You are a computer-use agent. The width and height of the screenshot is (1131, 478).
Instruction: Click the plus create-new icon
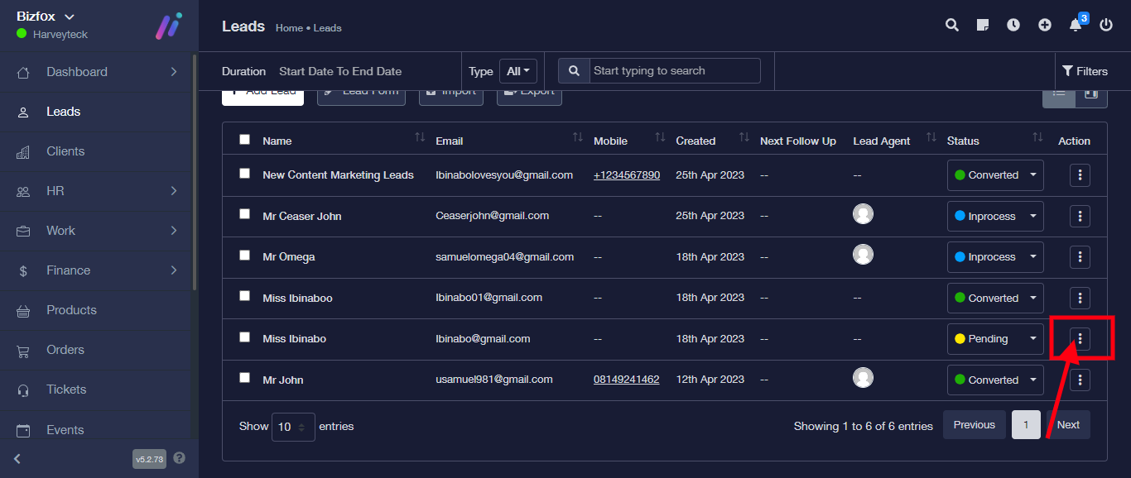(x=1045, y=25)
